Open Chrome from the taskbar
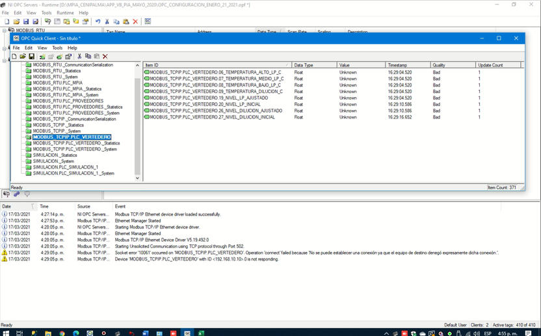 62,333
